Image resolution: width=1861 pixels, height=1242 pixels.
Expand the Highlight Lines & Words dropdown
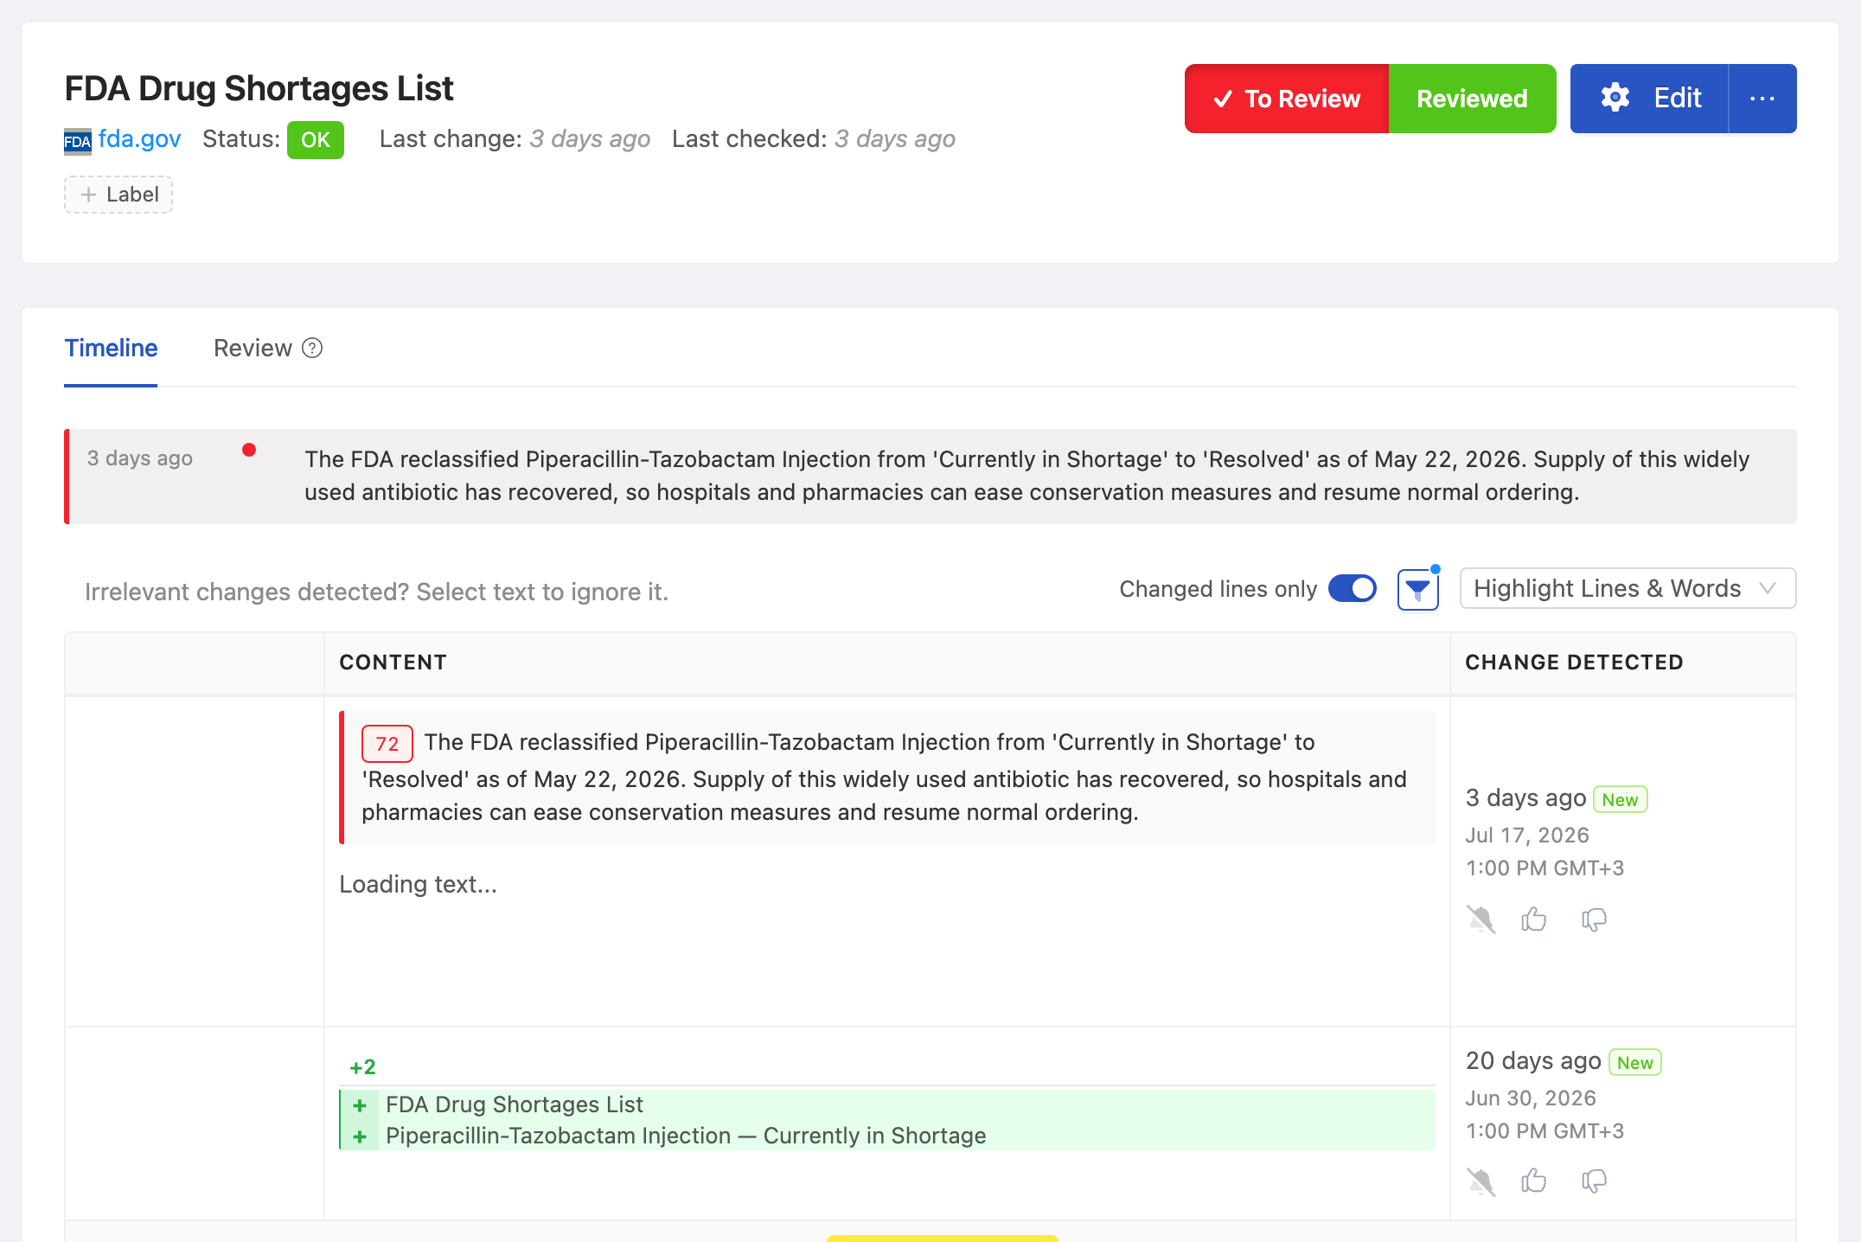click(1628, 589)
